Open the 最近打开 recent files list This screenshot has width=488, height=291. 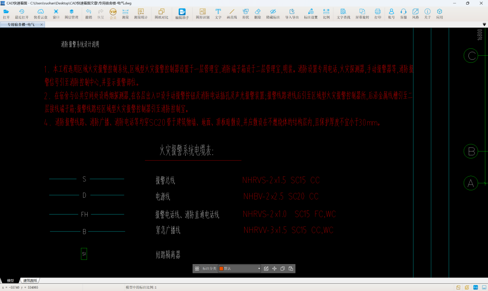click(x=22, y=14)
